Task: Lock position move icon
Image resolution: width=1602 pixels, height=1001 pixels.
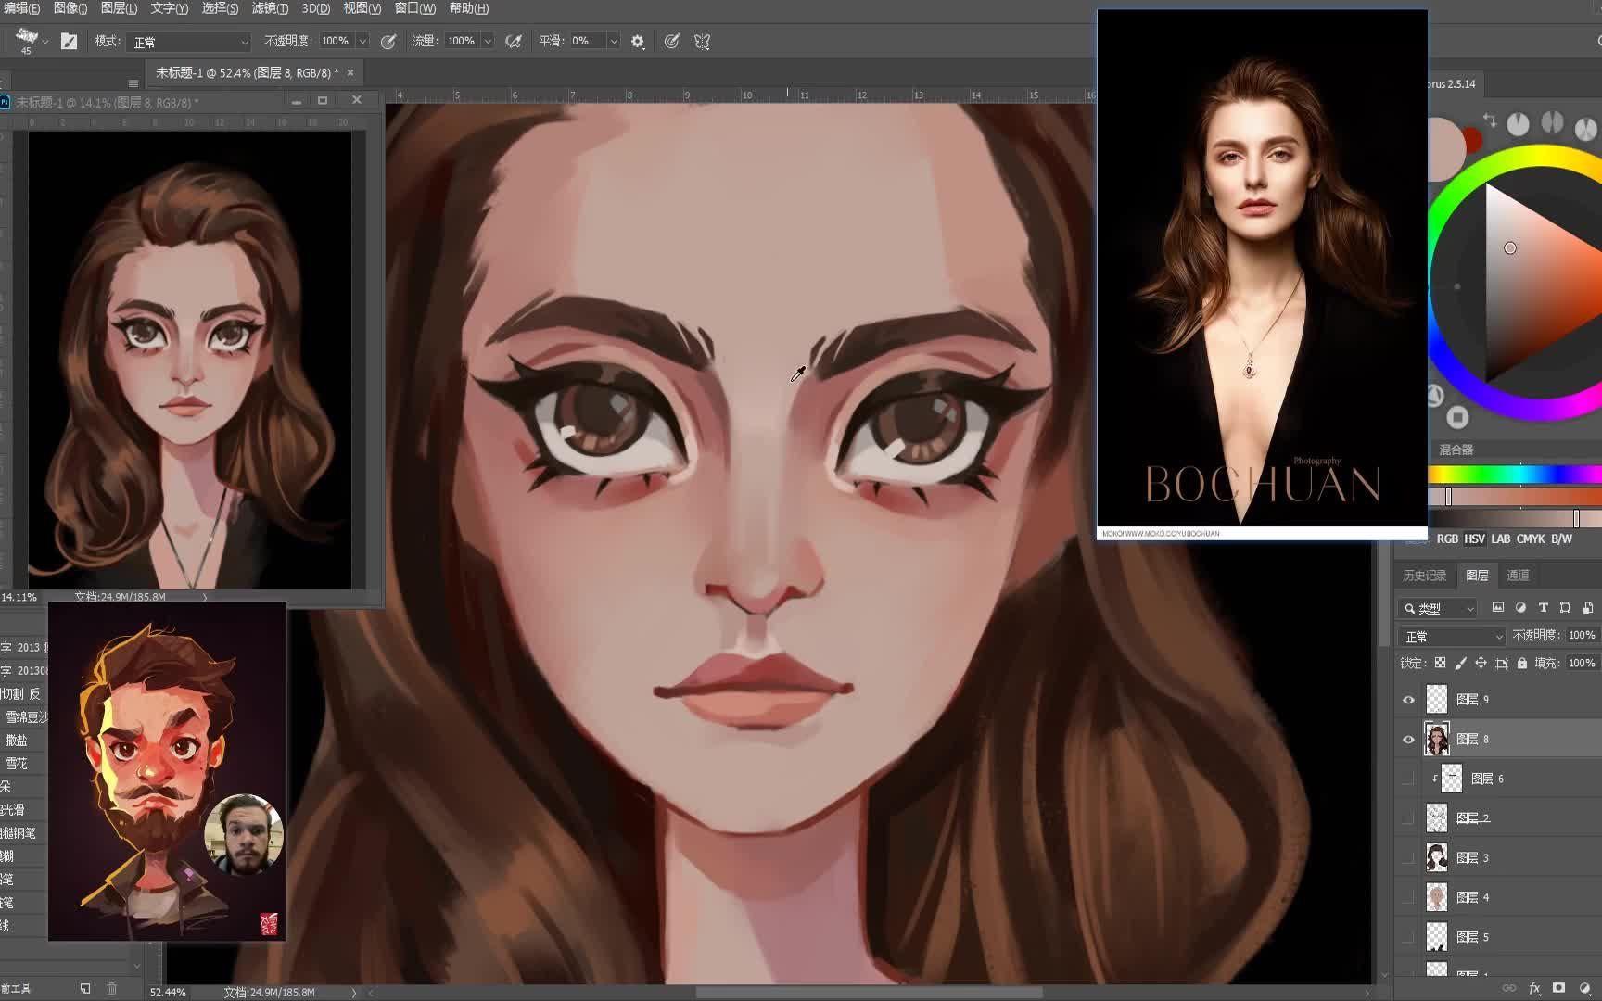Action: pyautogui.click(x=1481, y=663)
